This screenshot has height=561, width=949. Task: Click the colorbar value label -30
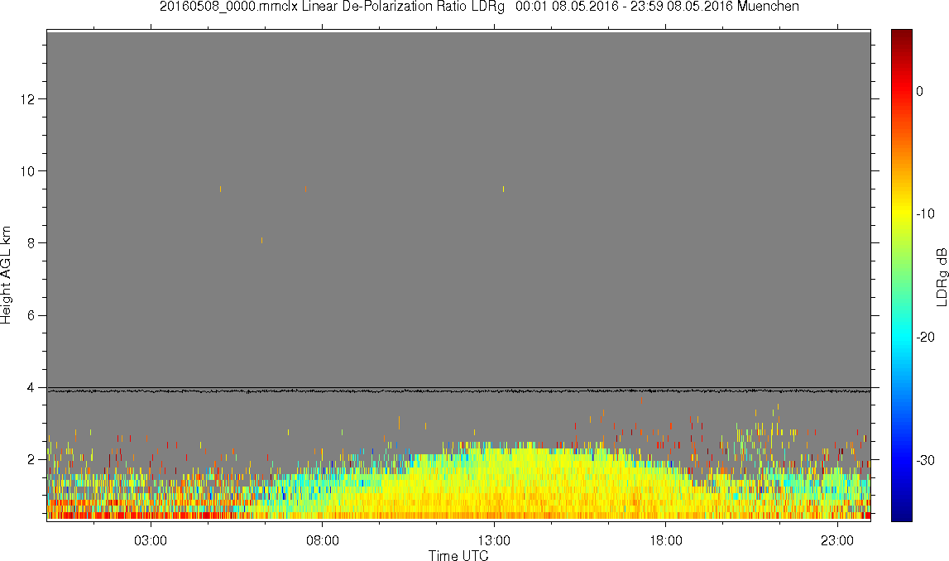click(x=925, y=461)
